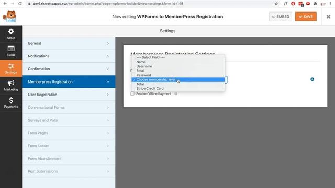Click the red Opera-style extension icon
This screenshot has height=188, width=335.
tap(293, 4)
